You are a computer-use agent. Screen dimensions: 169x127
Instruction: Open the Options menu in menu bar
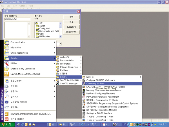23,6
